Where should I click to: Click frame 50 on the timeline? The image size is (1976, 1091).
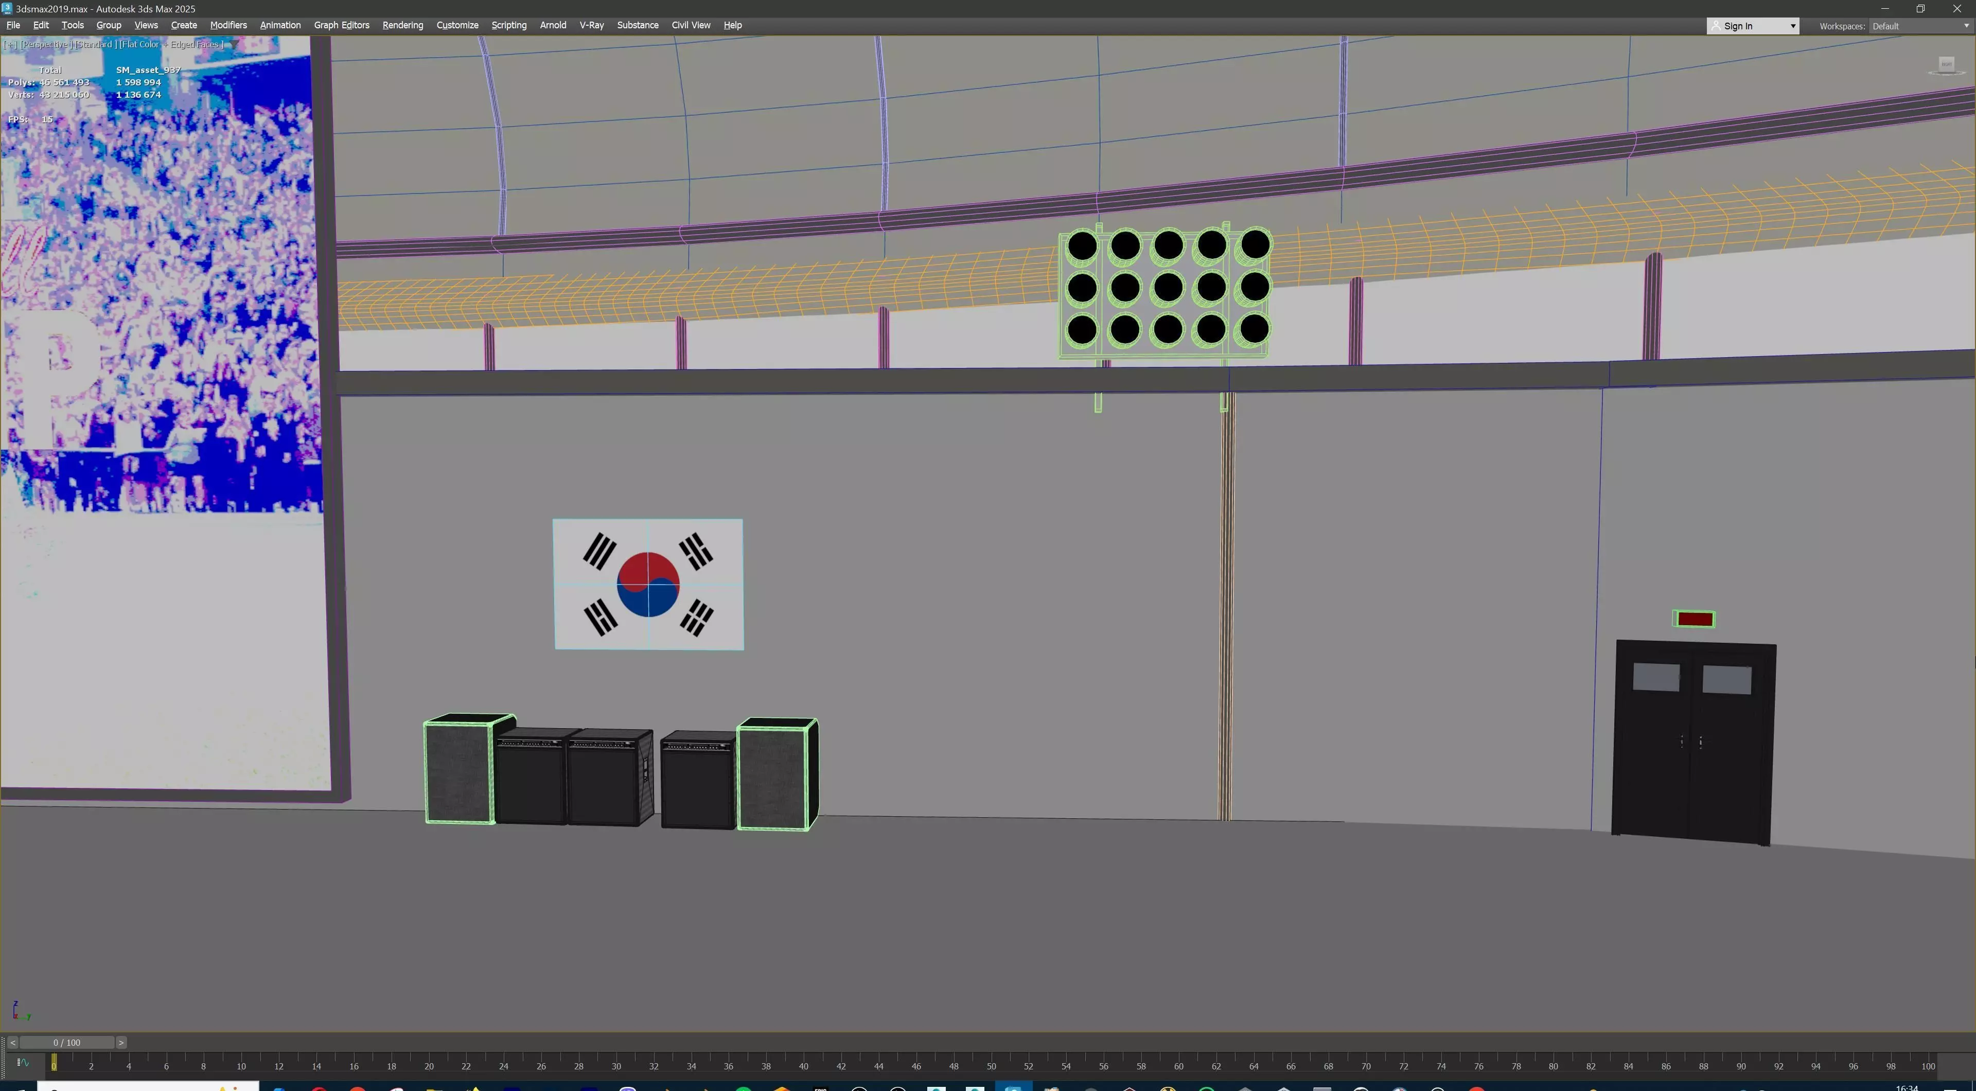[991, 1066]
